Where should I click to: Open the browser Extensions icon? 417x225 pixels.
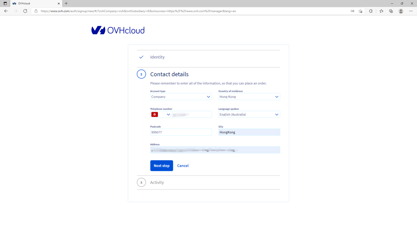click(371, 11)
